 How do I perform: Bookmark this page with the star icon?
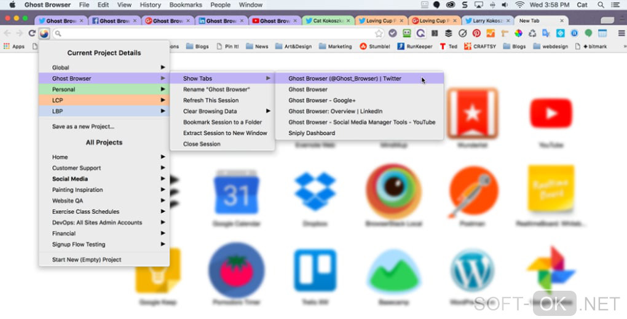379,34
